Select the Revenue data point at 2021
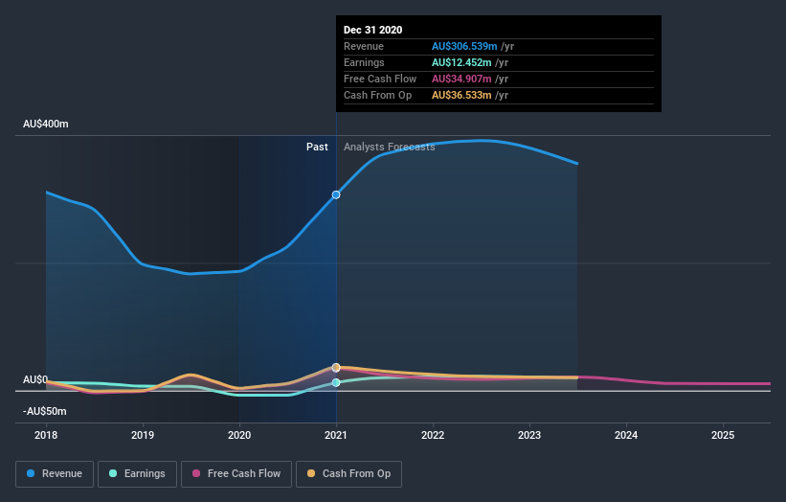Viewport: 786px width, 502px height. [336, 194]
